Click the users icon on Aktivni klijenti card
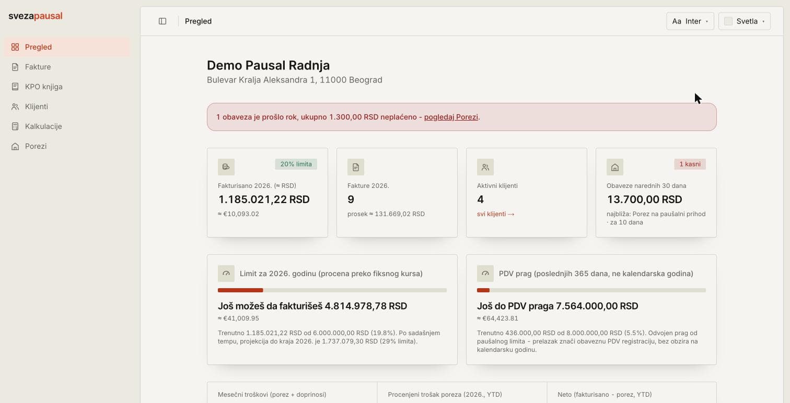The width and height of the screenshot is (790, 403). pos(485,167)
